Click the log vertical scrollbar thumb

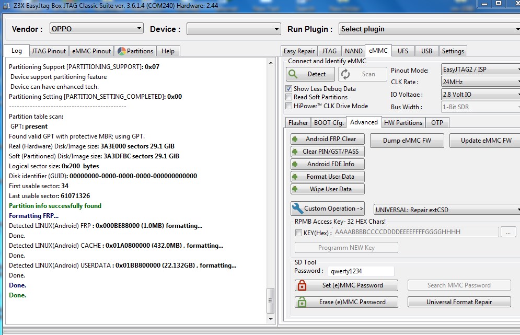coord(271,301)
